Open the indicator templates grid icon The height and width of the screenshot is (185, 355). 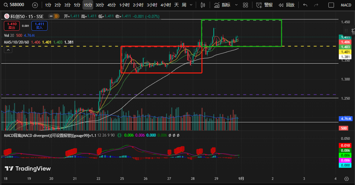pos(246,5)
